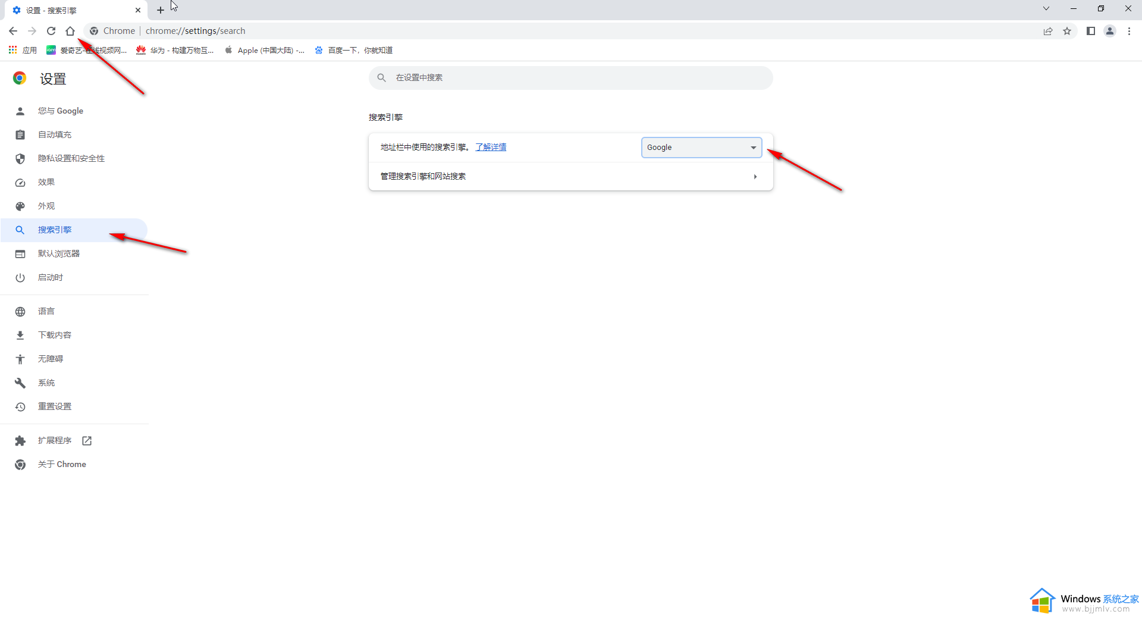
Task: Open 系统 settings section
Action: point(74,383)
